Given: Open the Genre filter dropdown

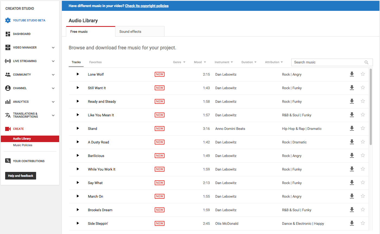Looking at the screenshot, I should [x=179, y=62].
